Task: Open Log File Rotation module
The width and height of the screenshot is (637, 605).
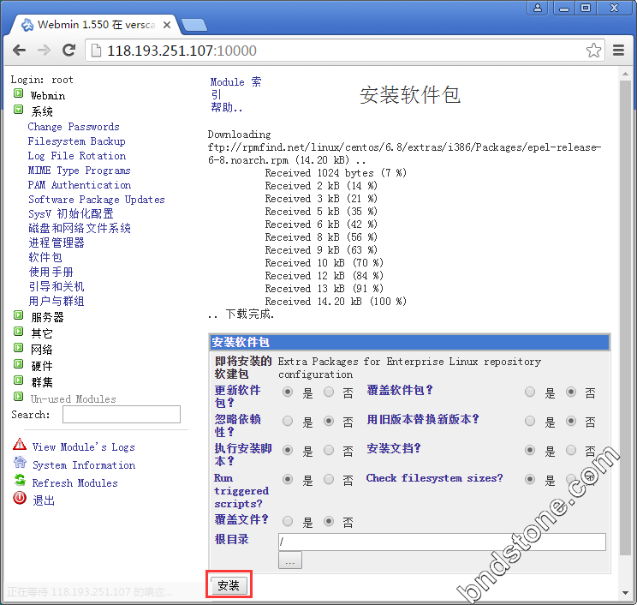Action: (x=77, y=156)
